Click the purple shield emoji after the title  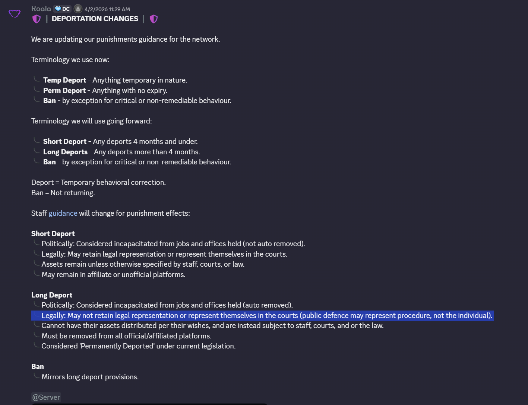(x=154, y=19)
